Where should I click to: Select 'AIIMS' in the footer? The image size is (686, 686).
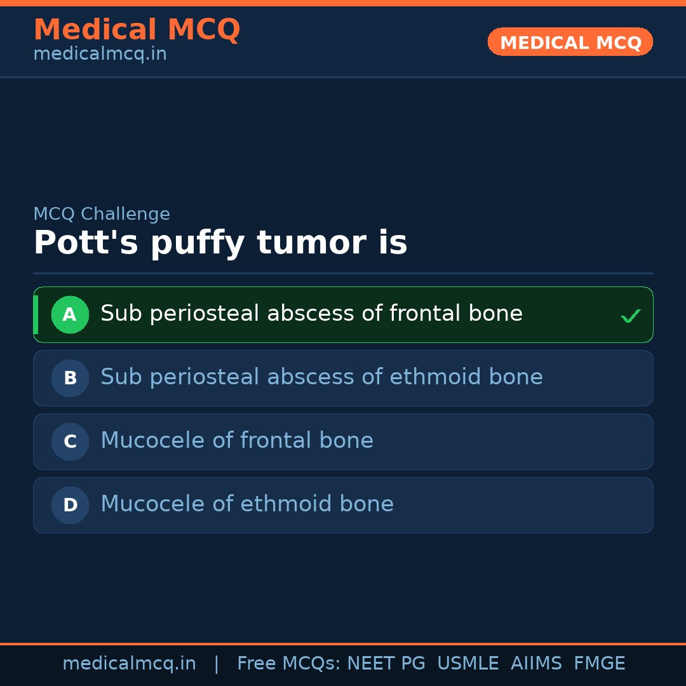pyautogui.click(x=536, y=664)
